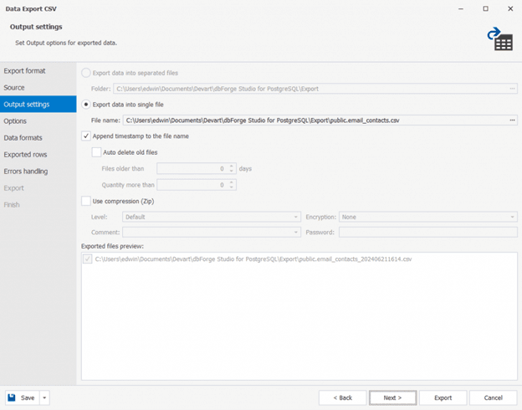Enable Auto delete old files
This screenshot has height=410, width=522.
[x=96, y=152]
